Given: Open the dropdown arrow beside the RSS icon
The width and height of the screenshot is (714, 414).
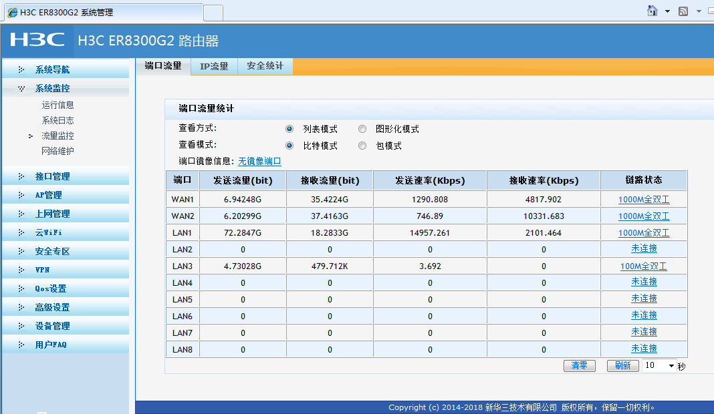Looking at the screenshot, I should 699,11.
